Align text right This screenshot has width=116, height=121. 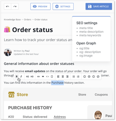pos(67,77)
